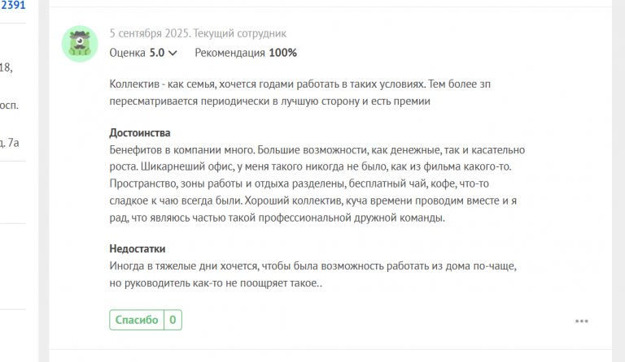Click the "Рекомендация" label

point(230,53)
